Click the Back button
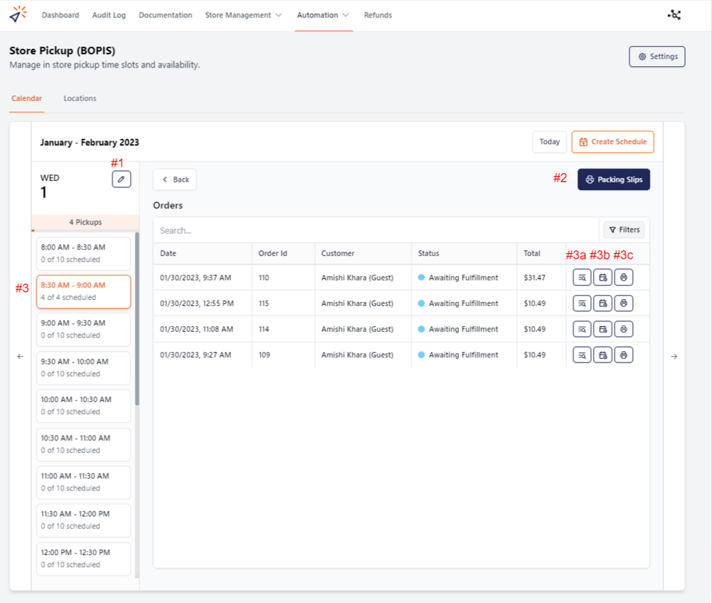 175,179
